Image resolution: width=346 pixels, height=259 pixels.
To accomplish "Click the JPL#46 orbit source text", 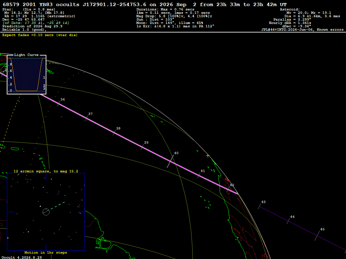I will point(302,30).
